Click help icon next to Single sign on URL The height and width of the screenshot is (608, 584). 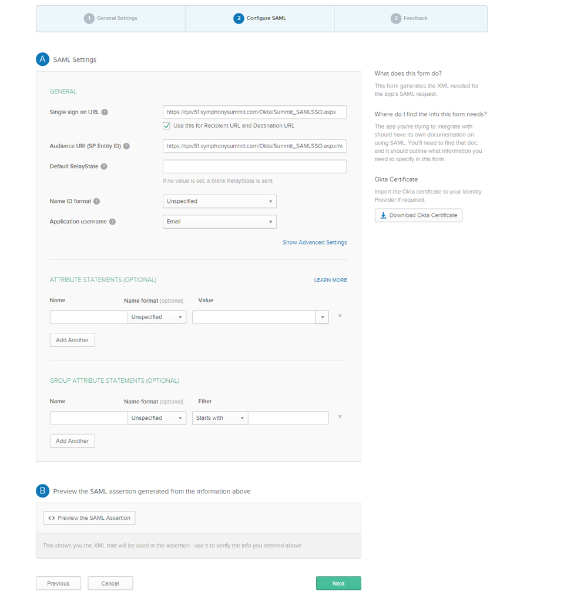105,112
